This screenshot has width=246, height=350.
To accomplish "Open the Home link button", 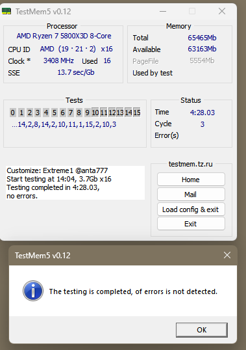I will (x=191, y=180).
